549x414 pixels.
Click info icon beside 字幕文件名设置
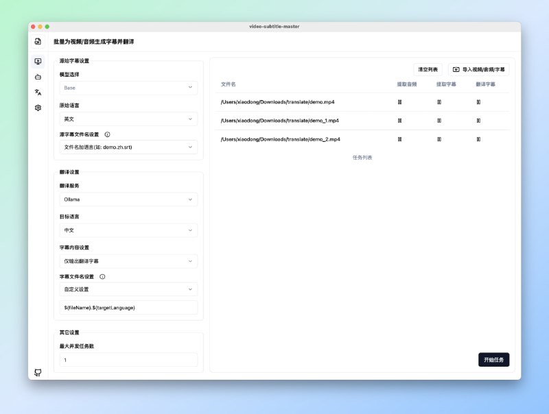[x=102, y=277]
